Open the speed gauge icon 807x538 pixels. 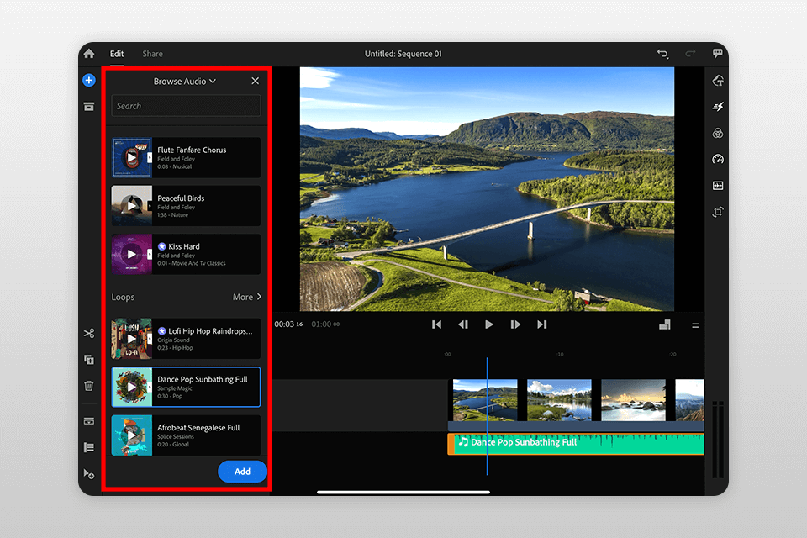(x=718, y=159)
